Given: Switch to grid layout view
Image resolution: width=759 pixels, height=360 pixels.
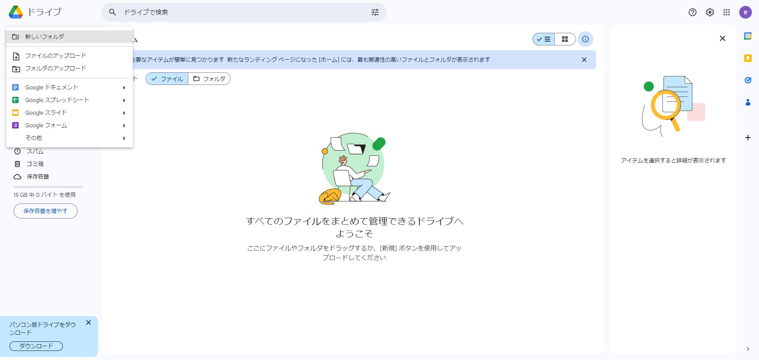Looking at the screenshot, I should [565, 39].
